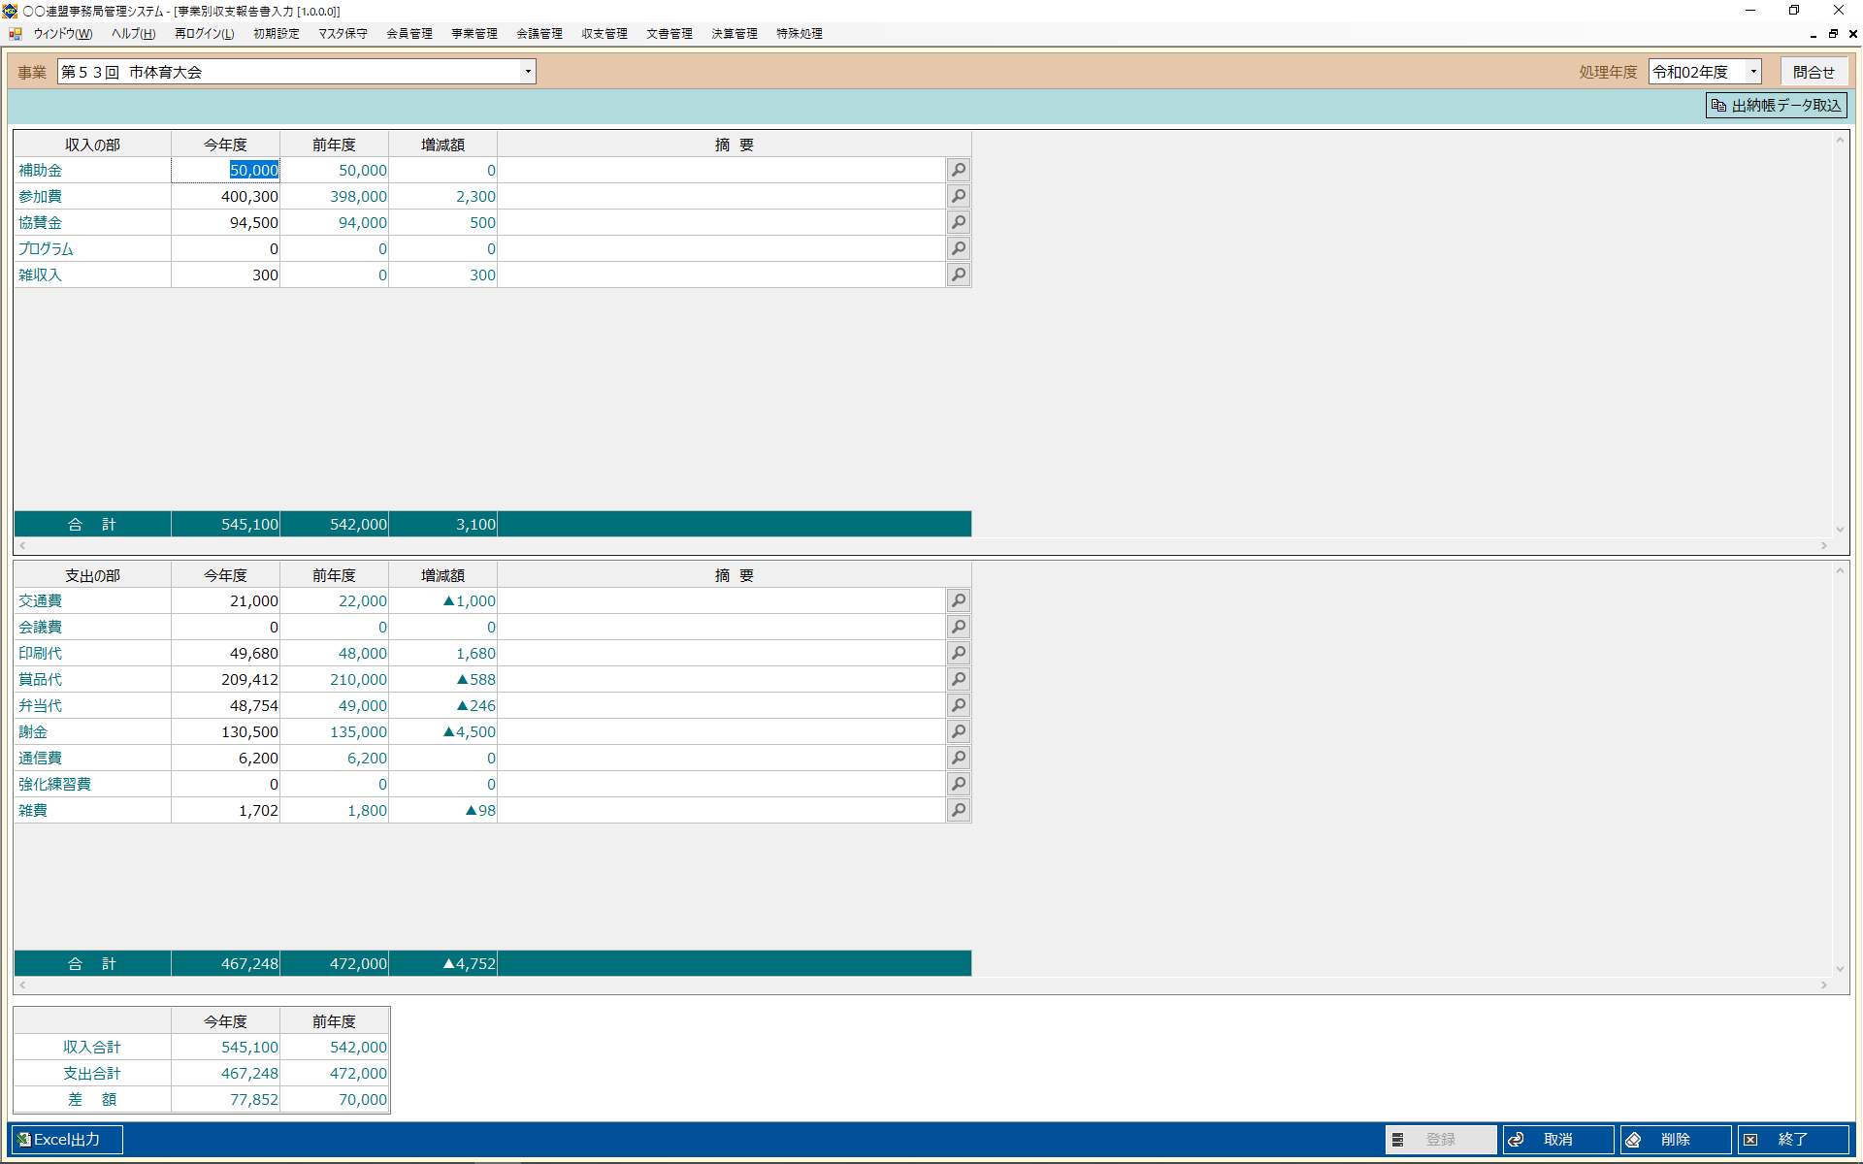Click the Excel出力 export button

click(66, 1139)
